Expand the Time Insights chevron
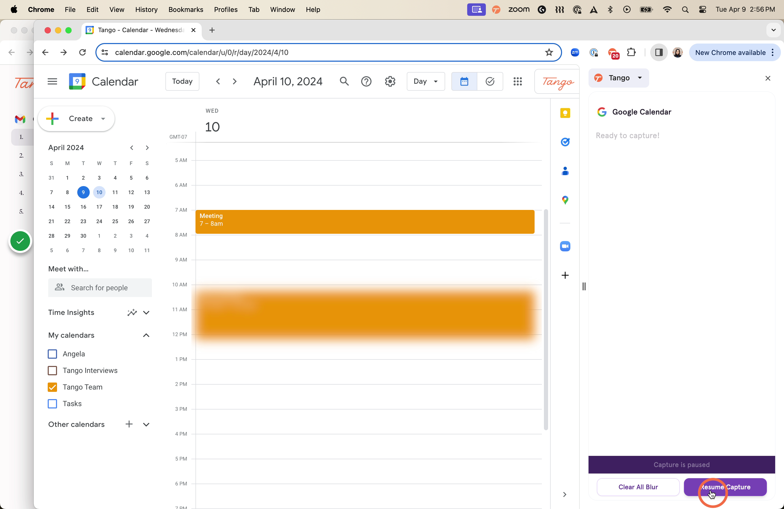The image size is (784, 509). [x=146, y=313]
